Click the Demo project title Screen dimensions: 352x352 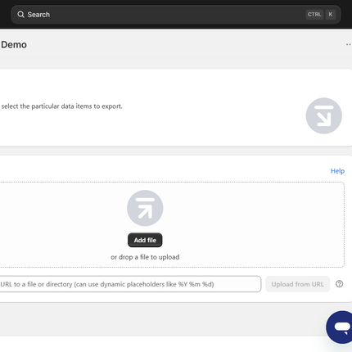coord(14,44)
